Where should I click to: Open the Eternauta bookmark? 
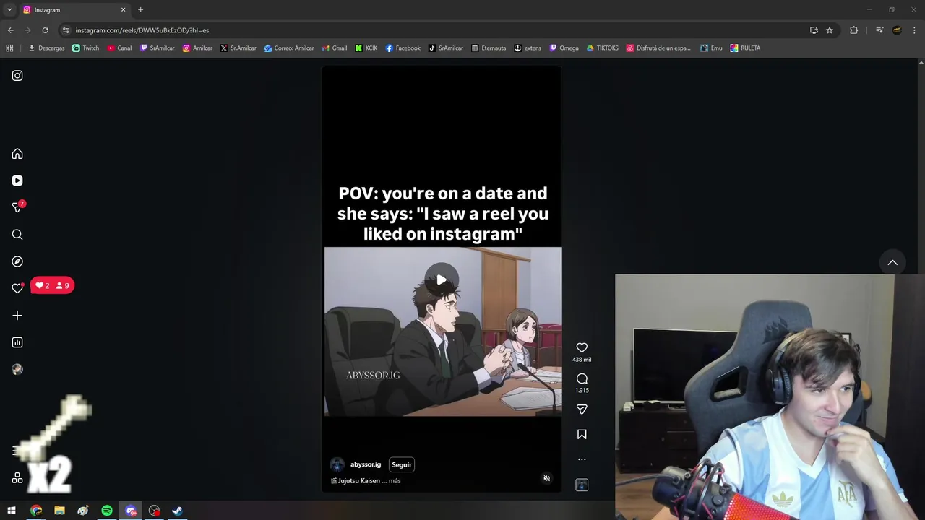pyautogui.click(x=489, y=48)
